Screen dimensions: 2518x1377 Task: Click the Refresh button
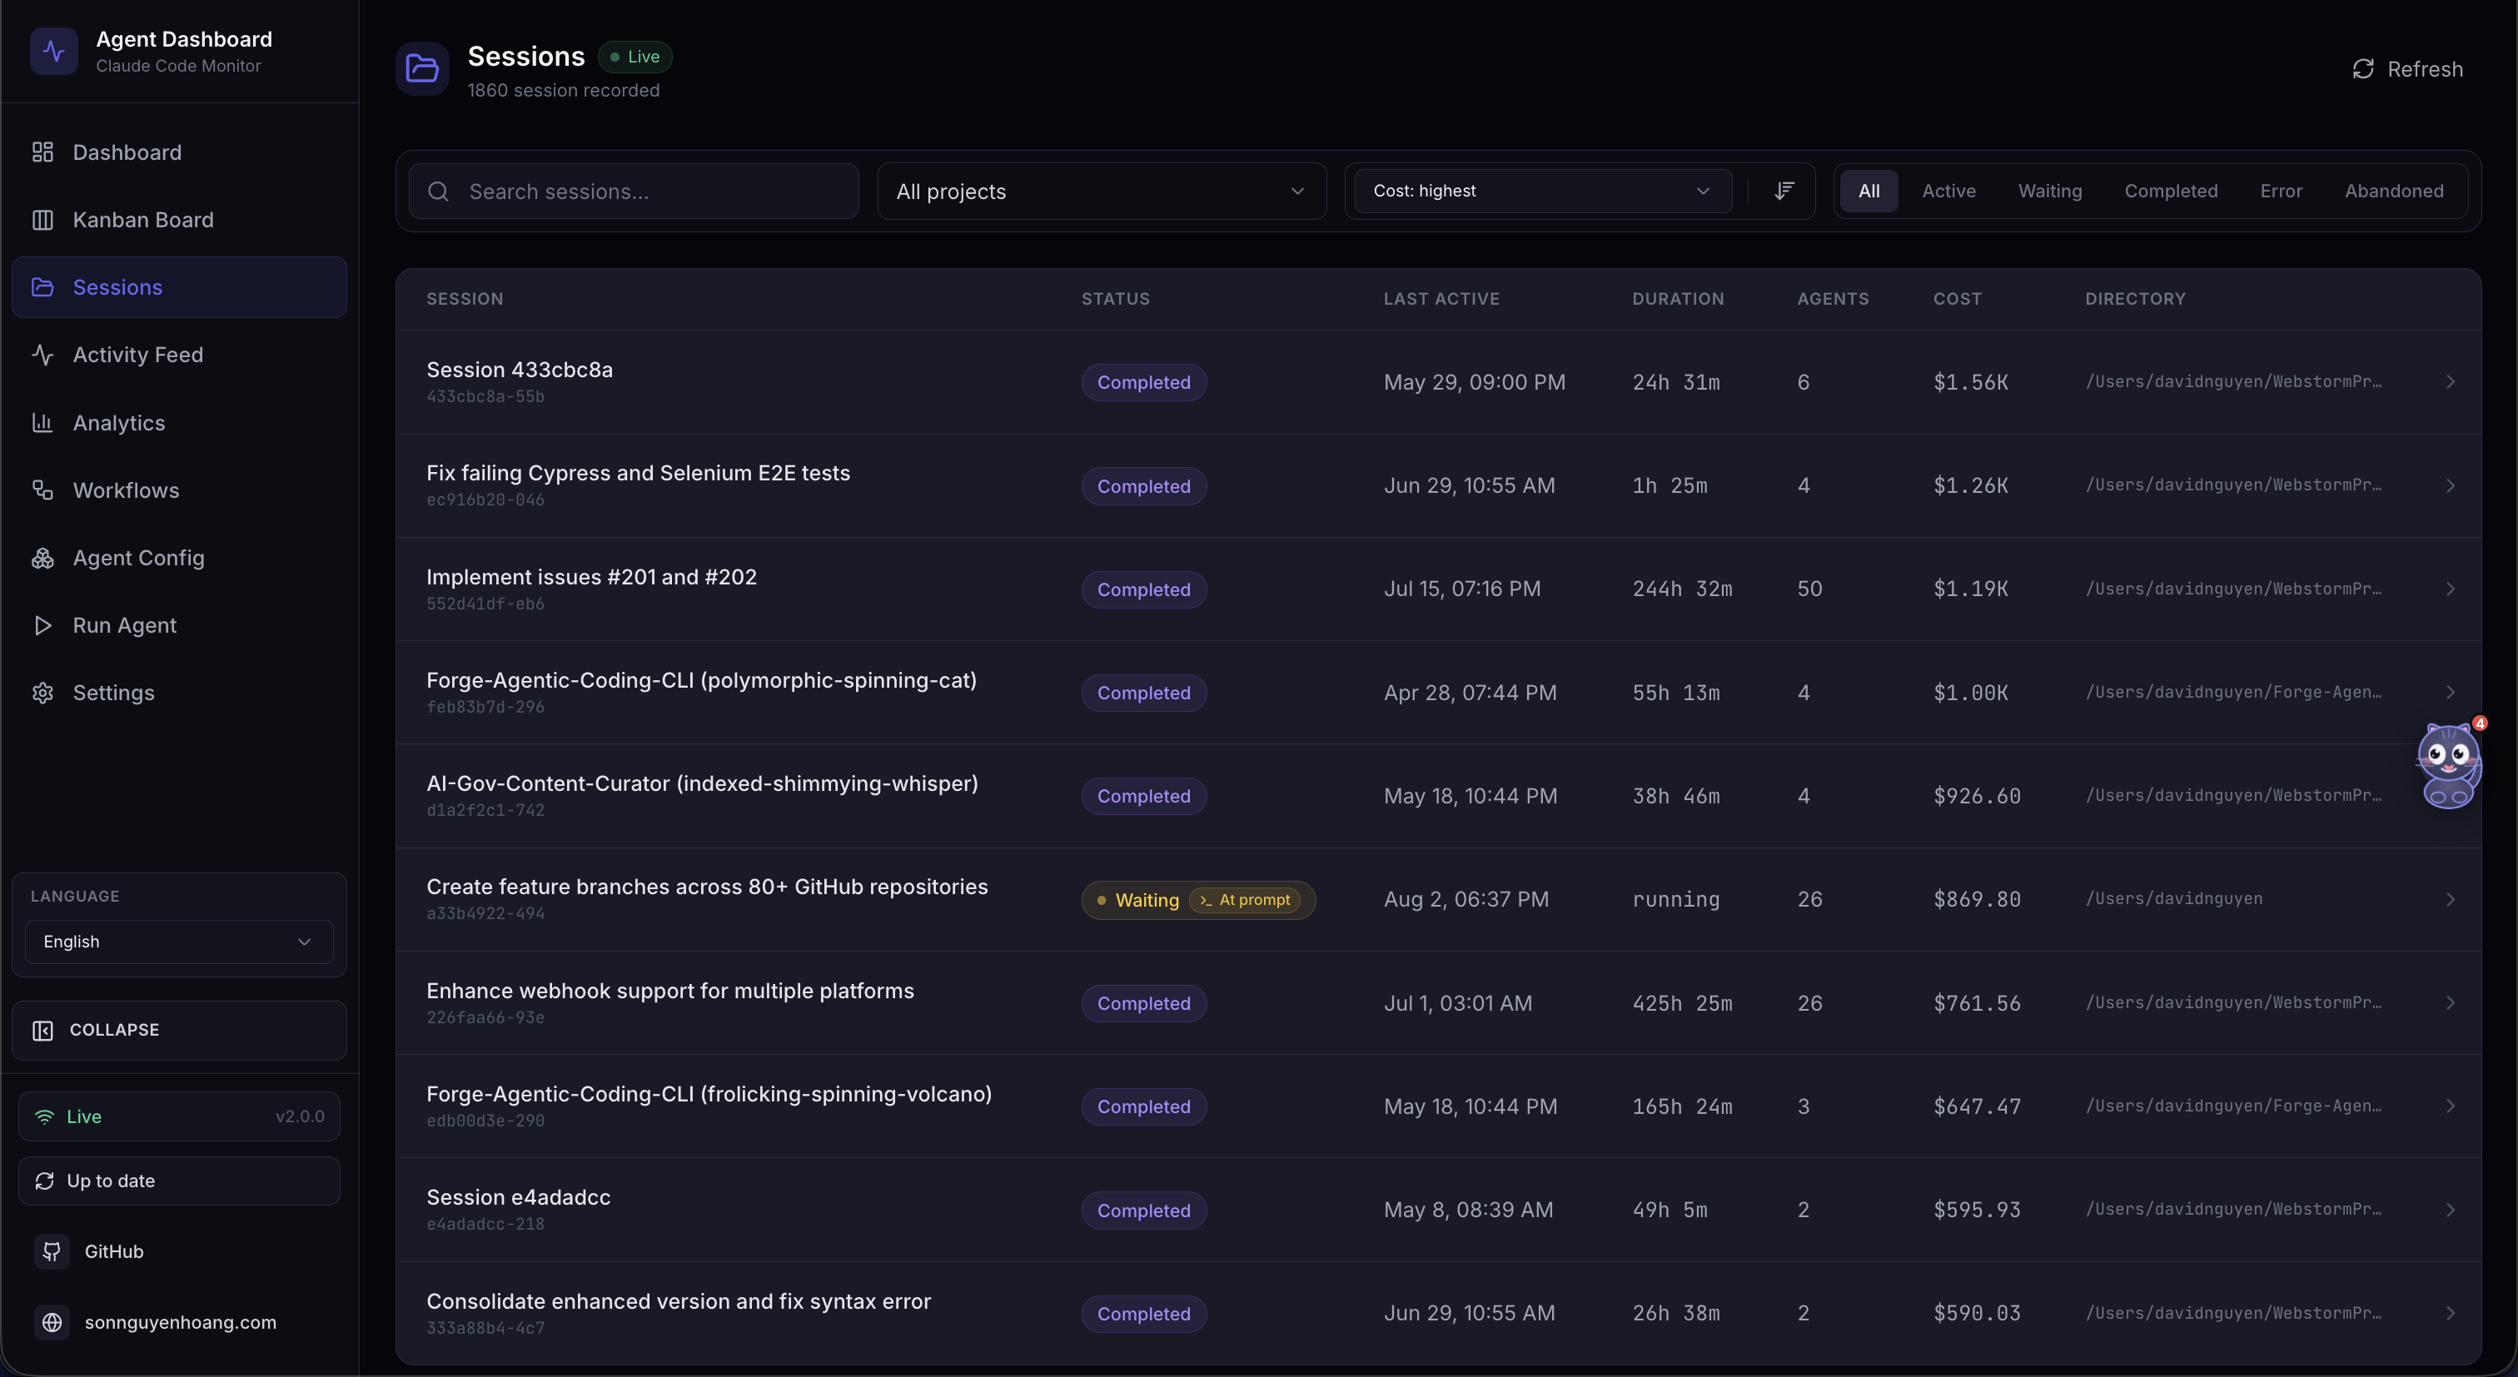click(x=2407, y=69)
